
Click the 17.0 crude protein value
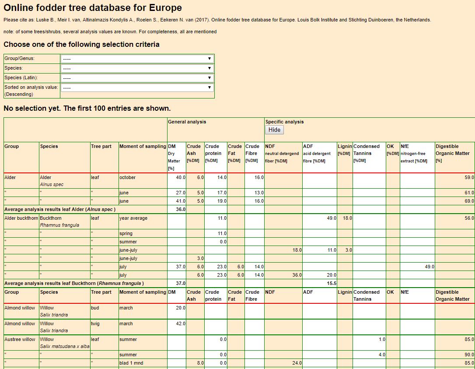(222, 193)
